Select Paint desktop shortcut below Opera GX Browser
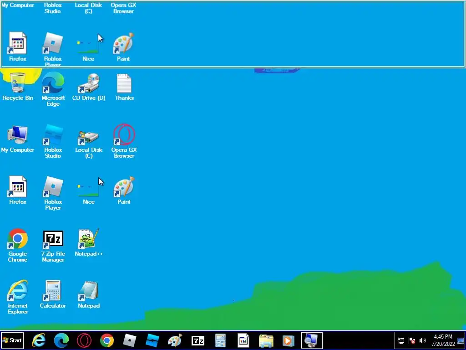 (124, 190)
